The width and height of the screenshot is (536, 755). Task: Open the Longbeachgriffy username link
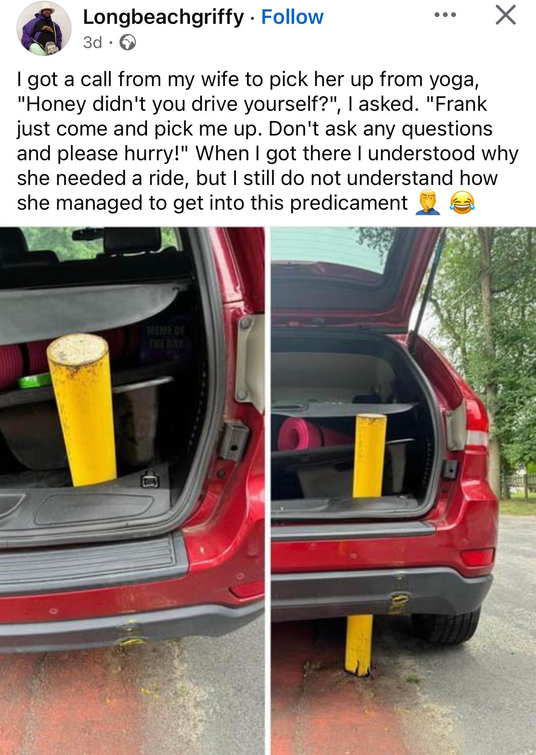point(164,17)
